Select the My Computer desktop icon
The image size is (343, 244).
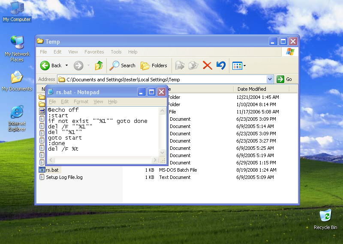pos(17,12)
